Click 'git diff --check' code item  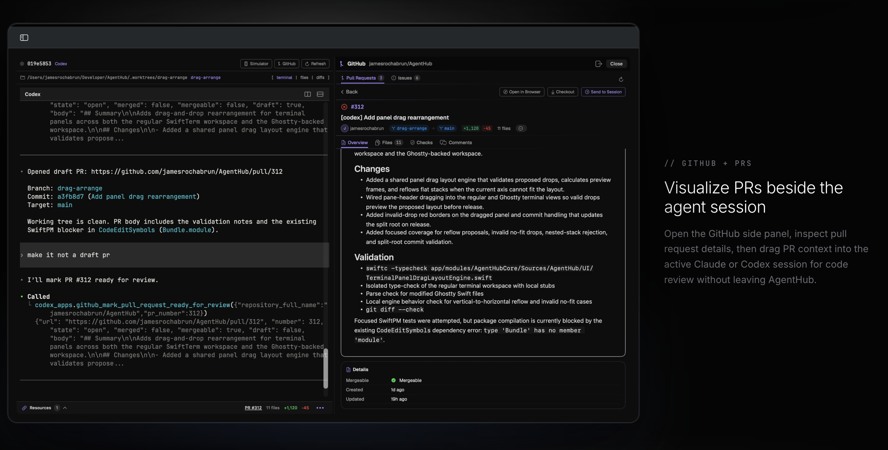[x=395, y=310]
